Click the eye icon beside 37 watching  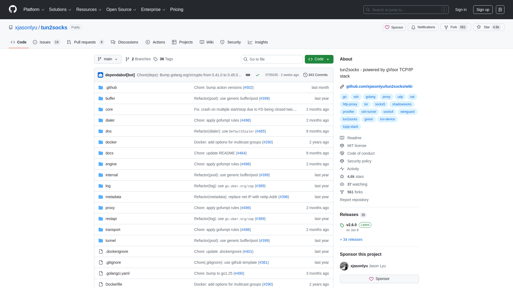pyautogui.click(x=342, y=184)
